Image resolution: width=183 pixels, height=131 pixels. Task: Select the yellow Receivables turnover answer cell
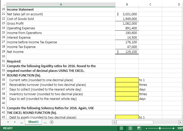(127, 85)
